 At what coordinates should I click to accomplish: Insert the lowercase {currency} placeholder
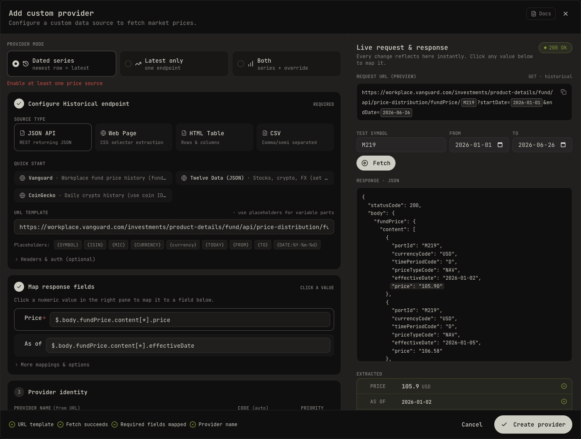(x=183, y=245)
